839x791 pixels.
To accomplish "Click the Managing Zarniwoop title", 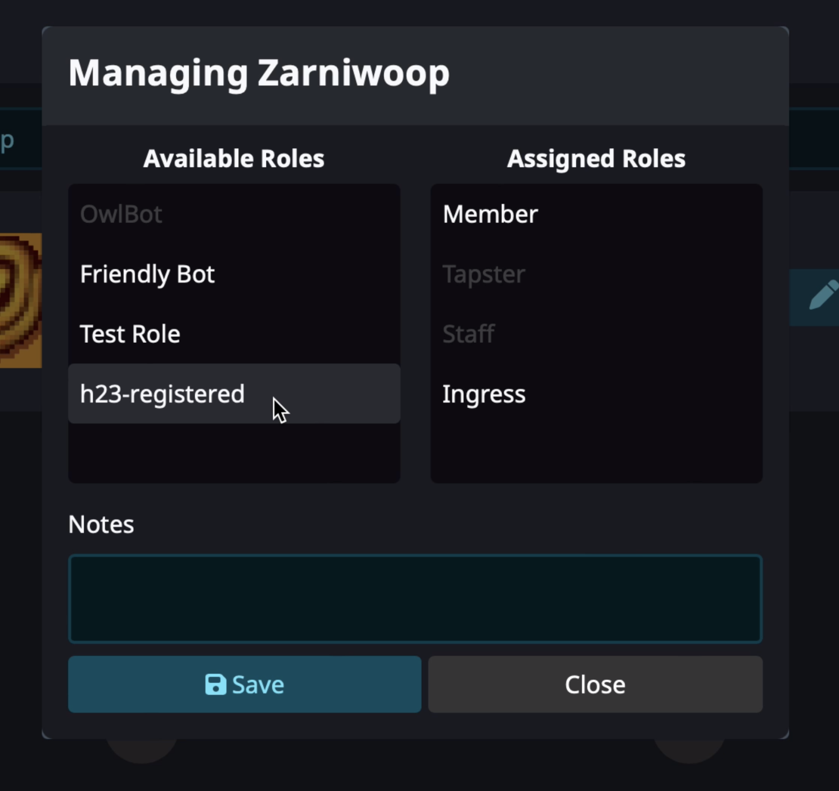I will point(259,73).
